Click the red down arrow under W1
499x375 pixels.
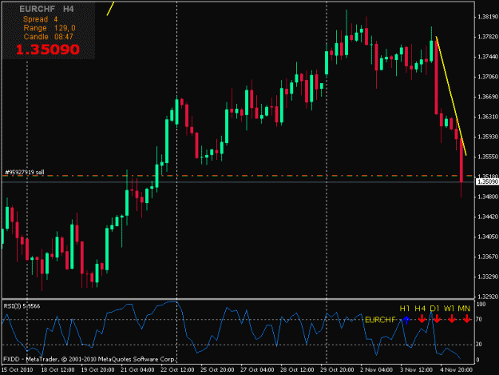452,319
